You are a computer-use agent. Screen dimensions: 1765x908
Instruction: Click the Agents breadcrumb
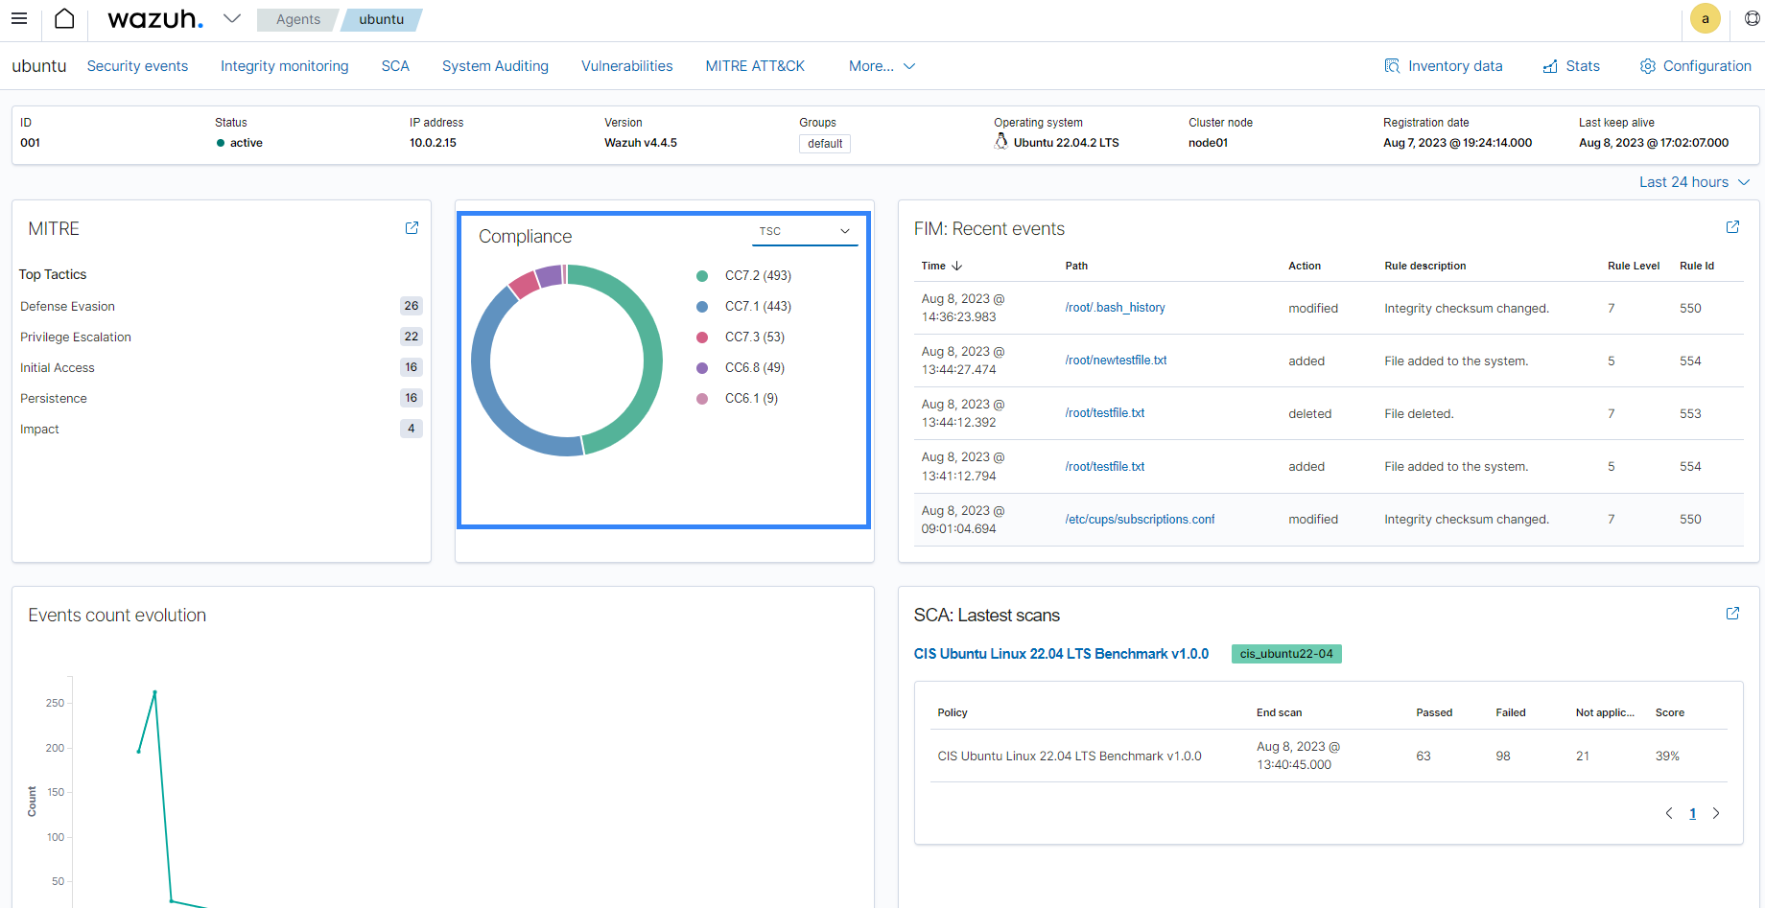pyautogui.click(x=298, y=19)
